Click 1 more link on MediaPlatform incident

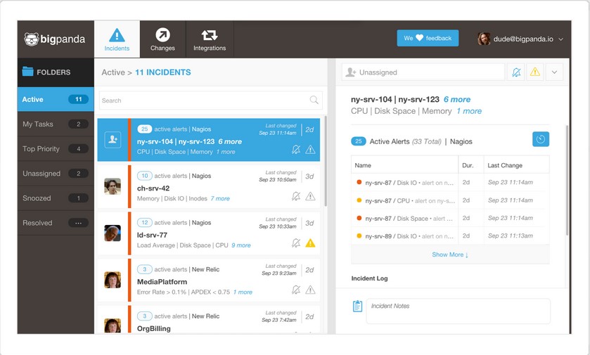tap(243, 292)
